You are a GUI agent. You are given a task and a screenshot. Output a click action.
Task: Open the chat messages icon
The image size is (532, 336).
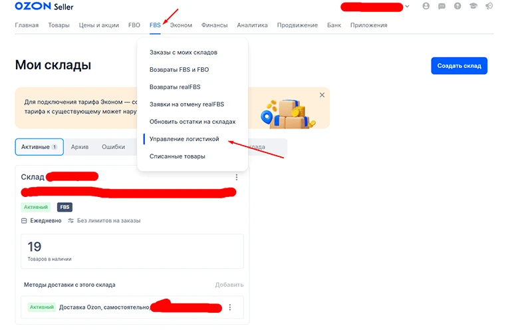[x=442, y=6]
